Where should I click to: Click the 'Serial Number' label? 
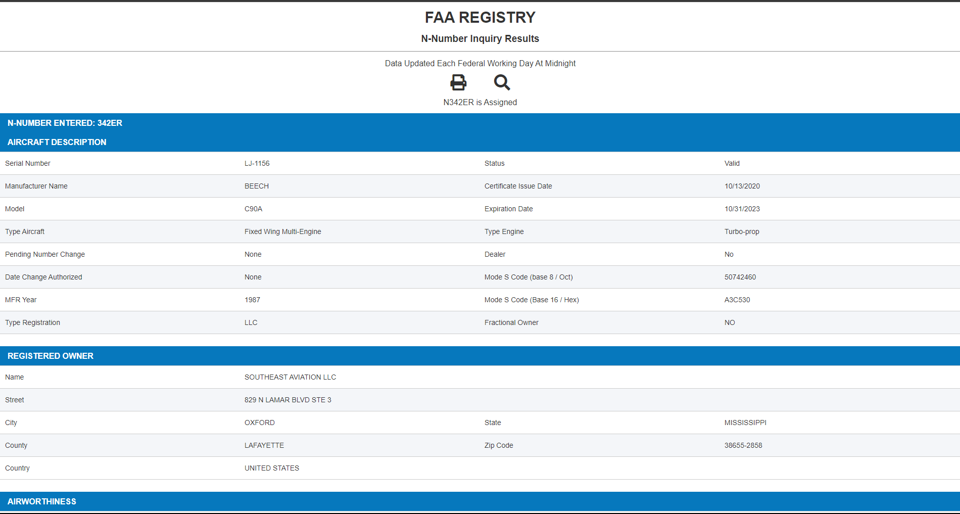pyautogui.click(x=28, y=163)
